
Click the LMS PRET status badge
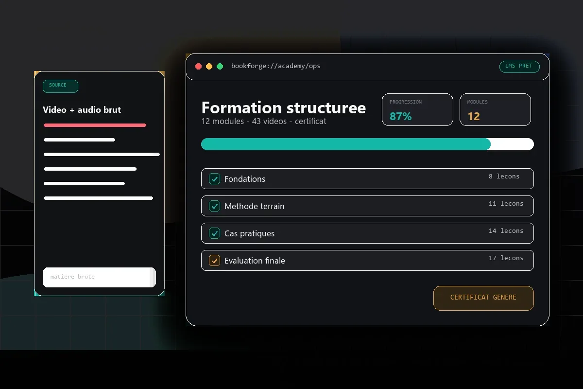click(519, 67)
